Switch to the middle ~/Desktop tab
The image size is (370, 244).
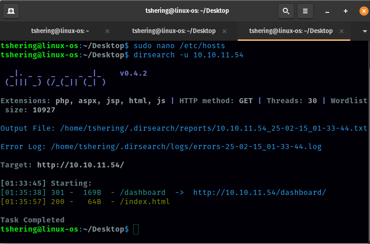click(x=174, y=31)
